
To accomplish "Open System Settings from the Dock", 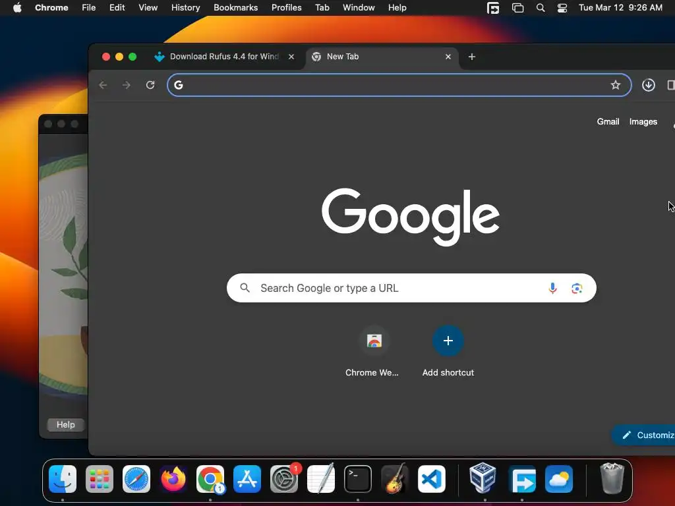I will click(x=284, y=479).
